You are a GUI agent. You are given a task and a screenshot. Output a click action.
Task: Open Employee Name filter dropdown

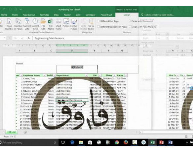(44, 75)
